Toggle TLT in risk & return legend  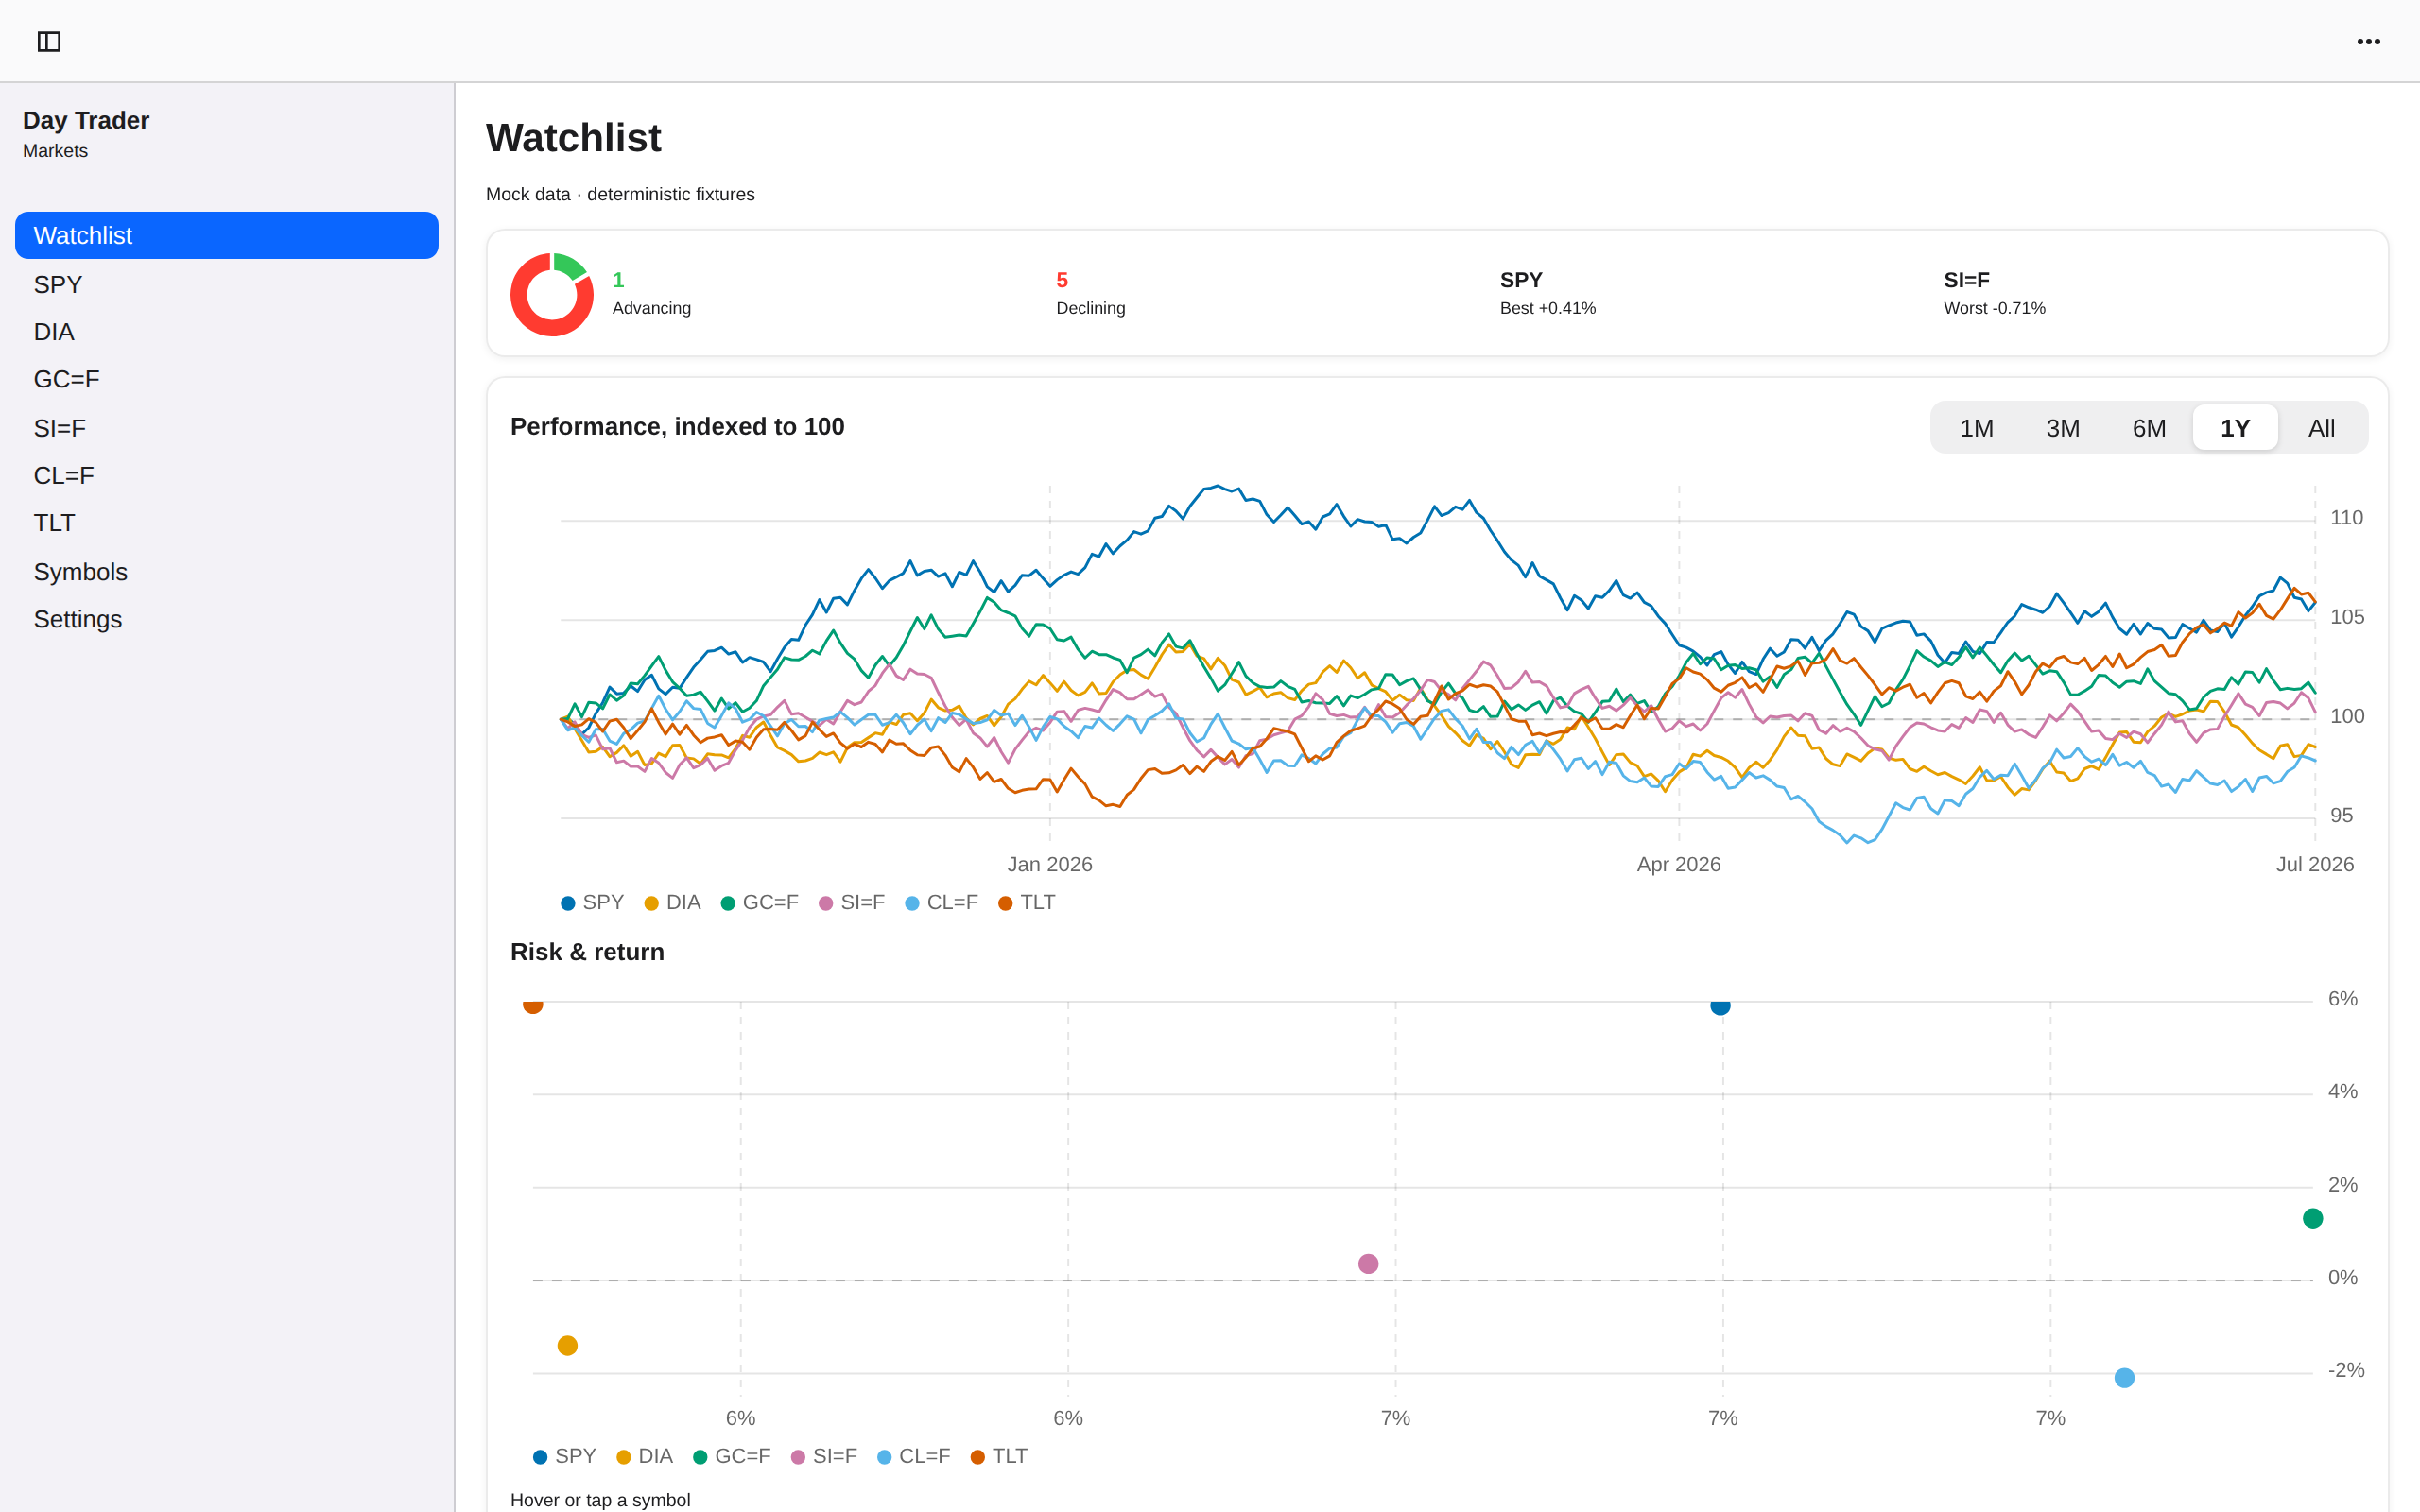click(x=999, y=1457)
